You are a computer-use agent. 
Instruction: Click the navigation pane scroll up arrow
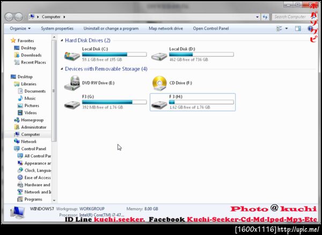[x=54, y=38]
